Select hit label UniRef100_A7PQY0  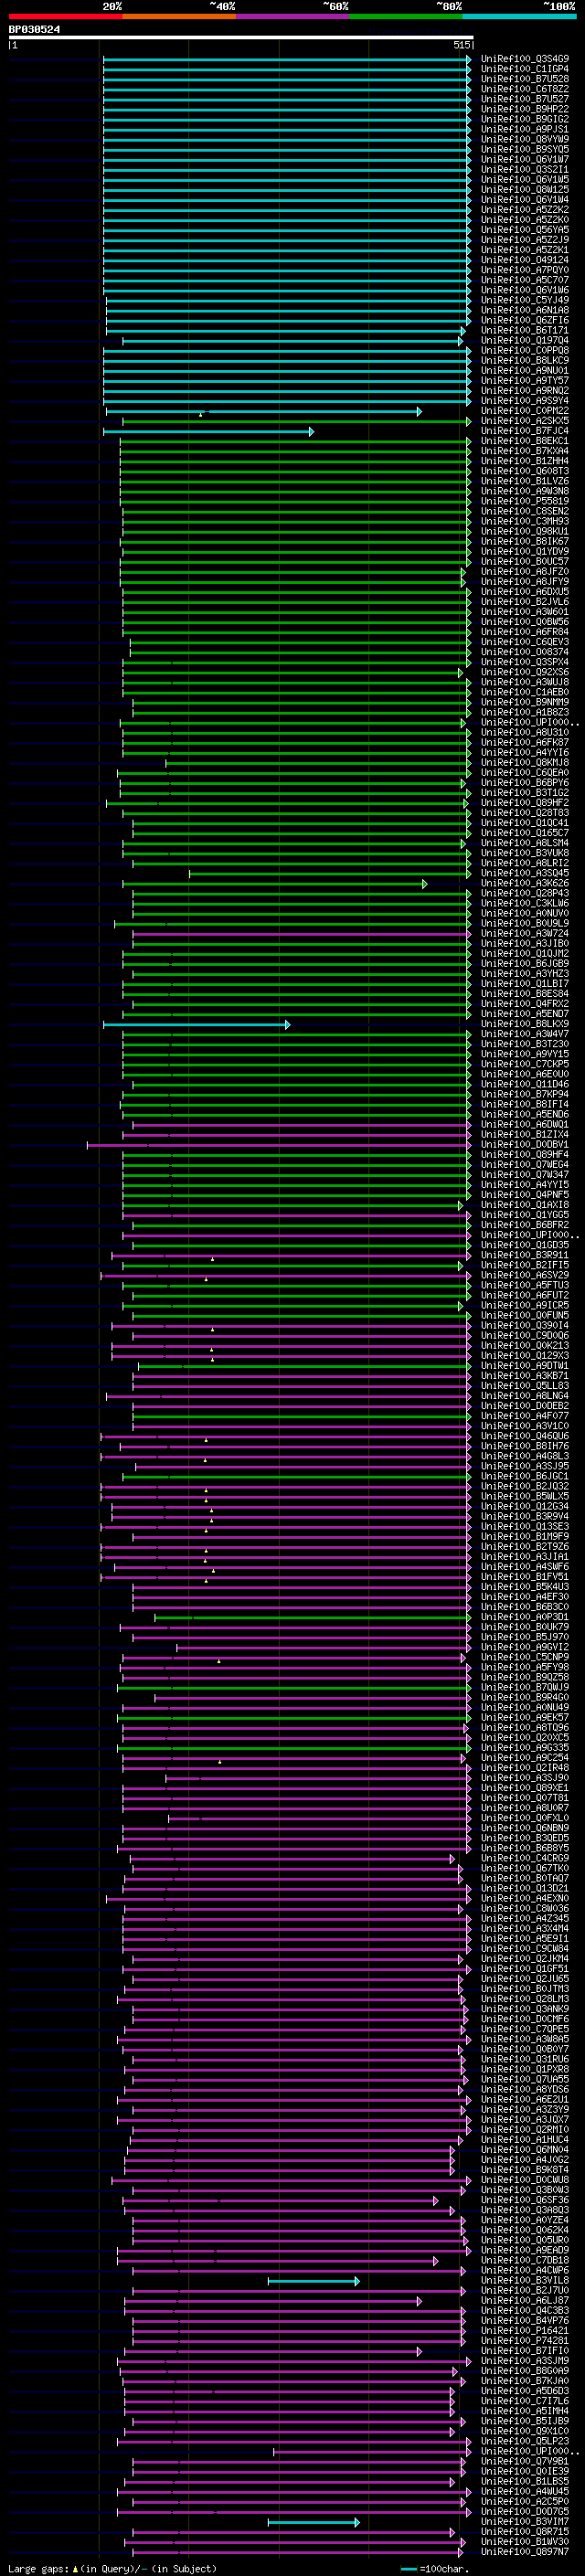[x=525, y=270]
